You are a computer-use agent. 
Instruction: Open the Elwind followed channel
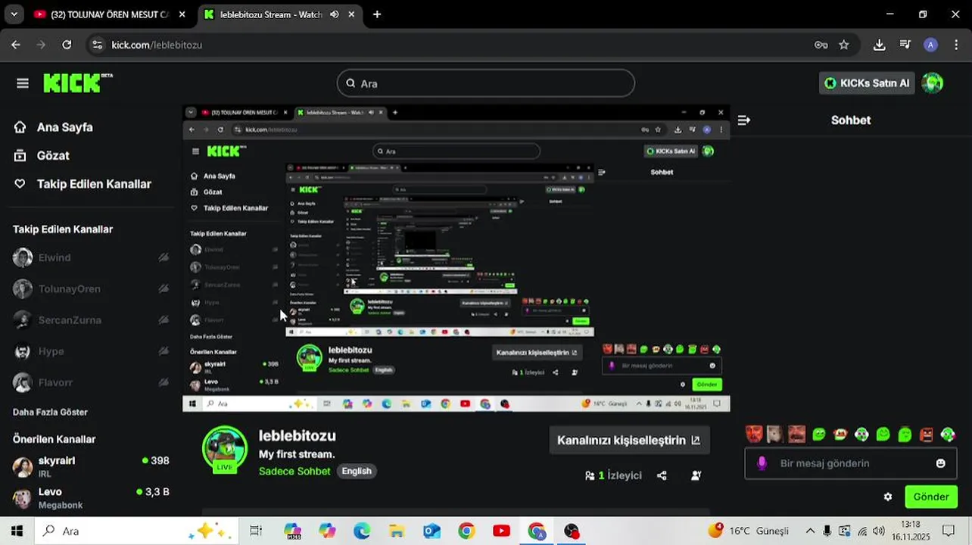[55, 257]
